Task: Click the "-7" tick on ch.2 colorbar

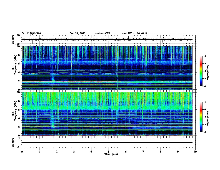Action: [x=205, y=132]
